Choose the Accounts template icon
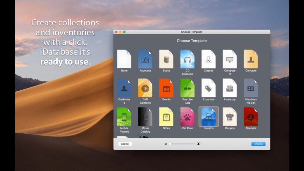 click(145, 59)
